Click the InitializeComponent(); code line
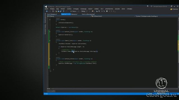 (x=66, y=23)
